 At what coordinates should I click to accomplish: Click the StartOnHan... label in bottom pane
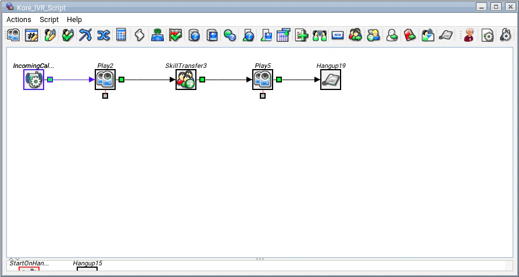(29, 264)
